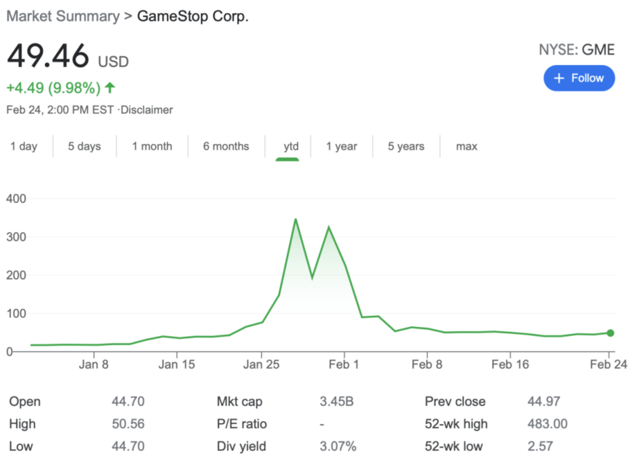Click the Jan 15 axis label

[177, 364]
